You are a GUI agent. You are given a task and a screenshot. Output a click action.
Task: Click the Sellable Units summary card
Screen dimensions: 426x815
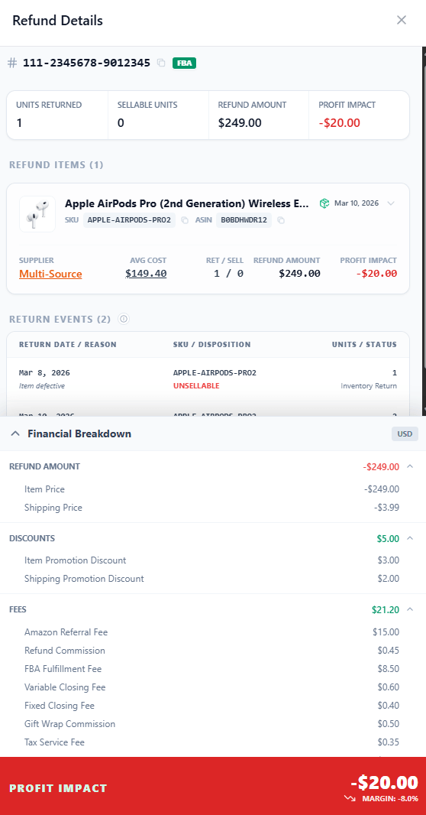coord(158,115)
